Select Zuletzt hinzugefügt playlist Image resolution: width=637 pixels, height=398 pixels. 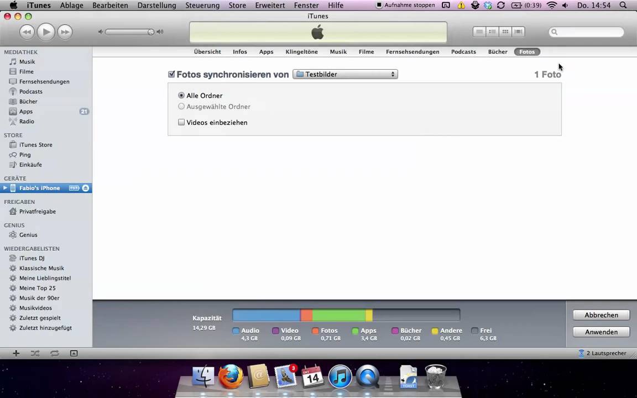pyautogui.click(x=46, y=328)
